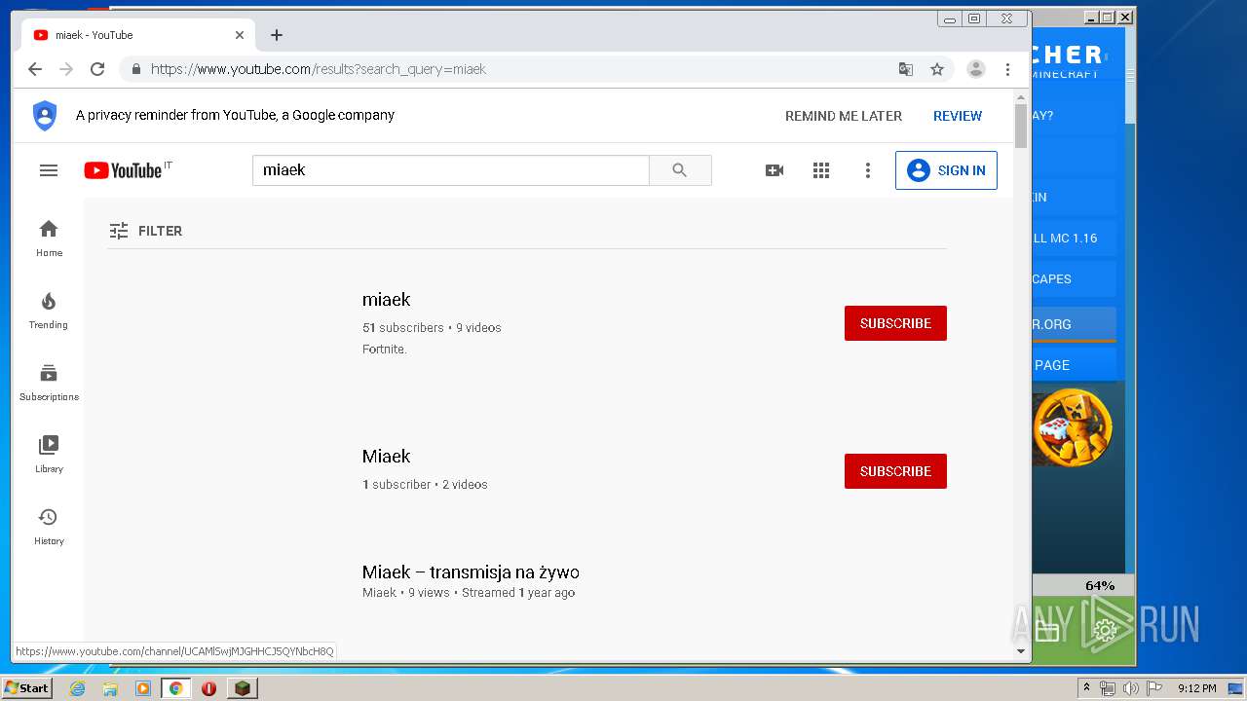The image size is (1247, 701).
Task: Click the launcher download progress bar at 64%
Action: 1082,585
